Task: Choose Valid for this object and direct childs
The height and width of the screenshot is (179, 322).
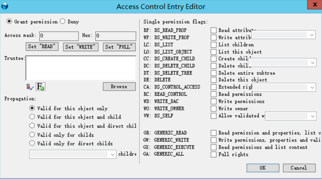Action: (32, 125)
